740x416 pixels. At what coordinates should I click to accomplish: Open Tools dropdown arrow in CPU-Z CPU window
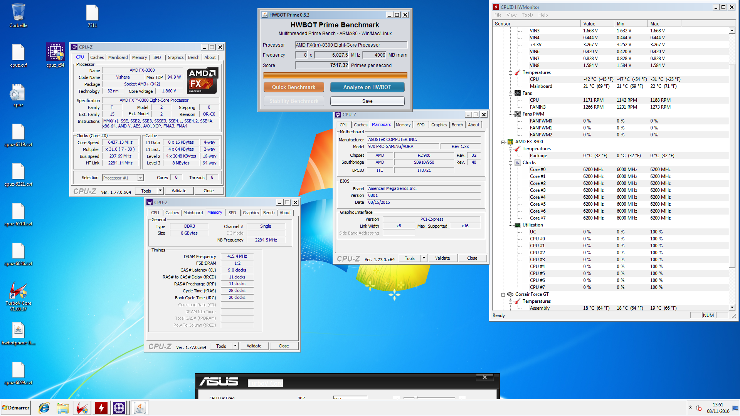tap(160, 191)
